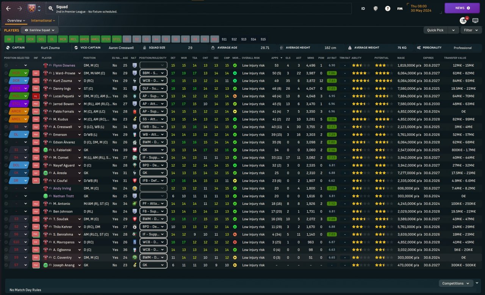The image size is (485, 295).
Task: Click the kit shirt icon for Emerson
Action: point(45,134)
